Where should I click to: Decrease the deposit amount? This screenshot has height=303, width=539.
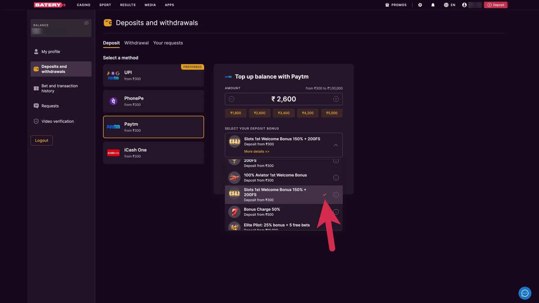pyautogui.click(x=232, y=99)
